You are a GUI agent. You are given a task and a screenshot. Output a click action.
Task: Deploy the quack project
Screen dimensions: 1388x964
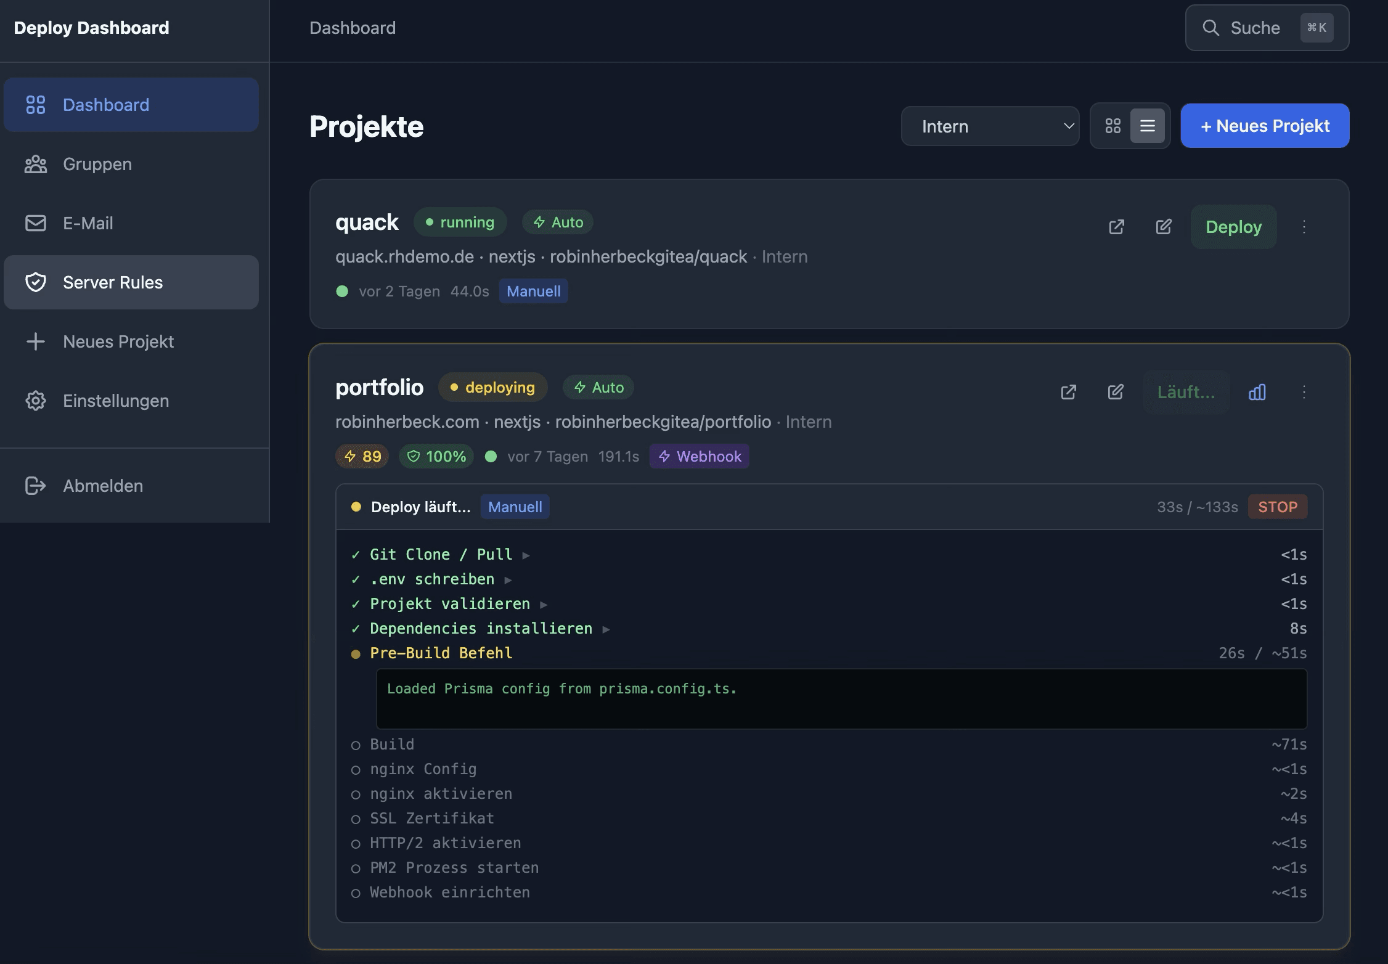click(x=1233, y=227)
